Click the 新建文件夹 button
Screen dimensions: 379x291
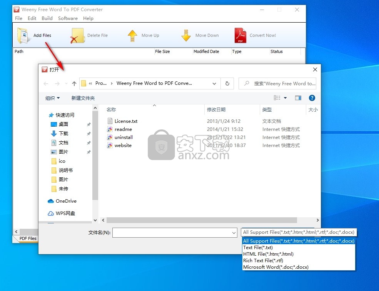83,98
